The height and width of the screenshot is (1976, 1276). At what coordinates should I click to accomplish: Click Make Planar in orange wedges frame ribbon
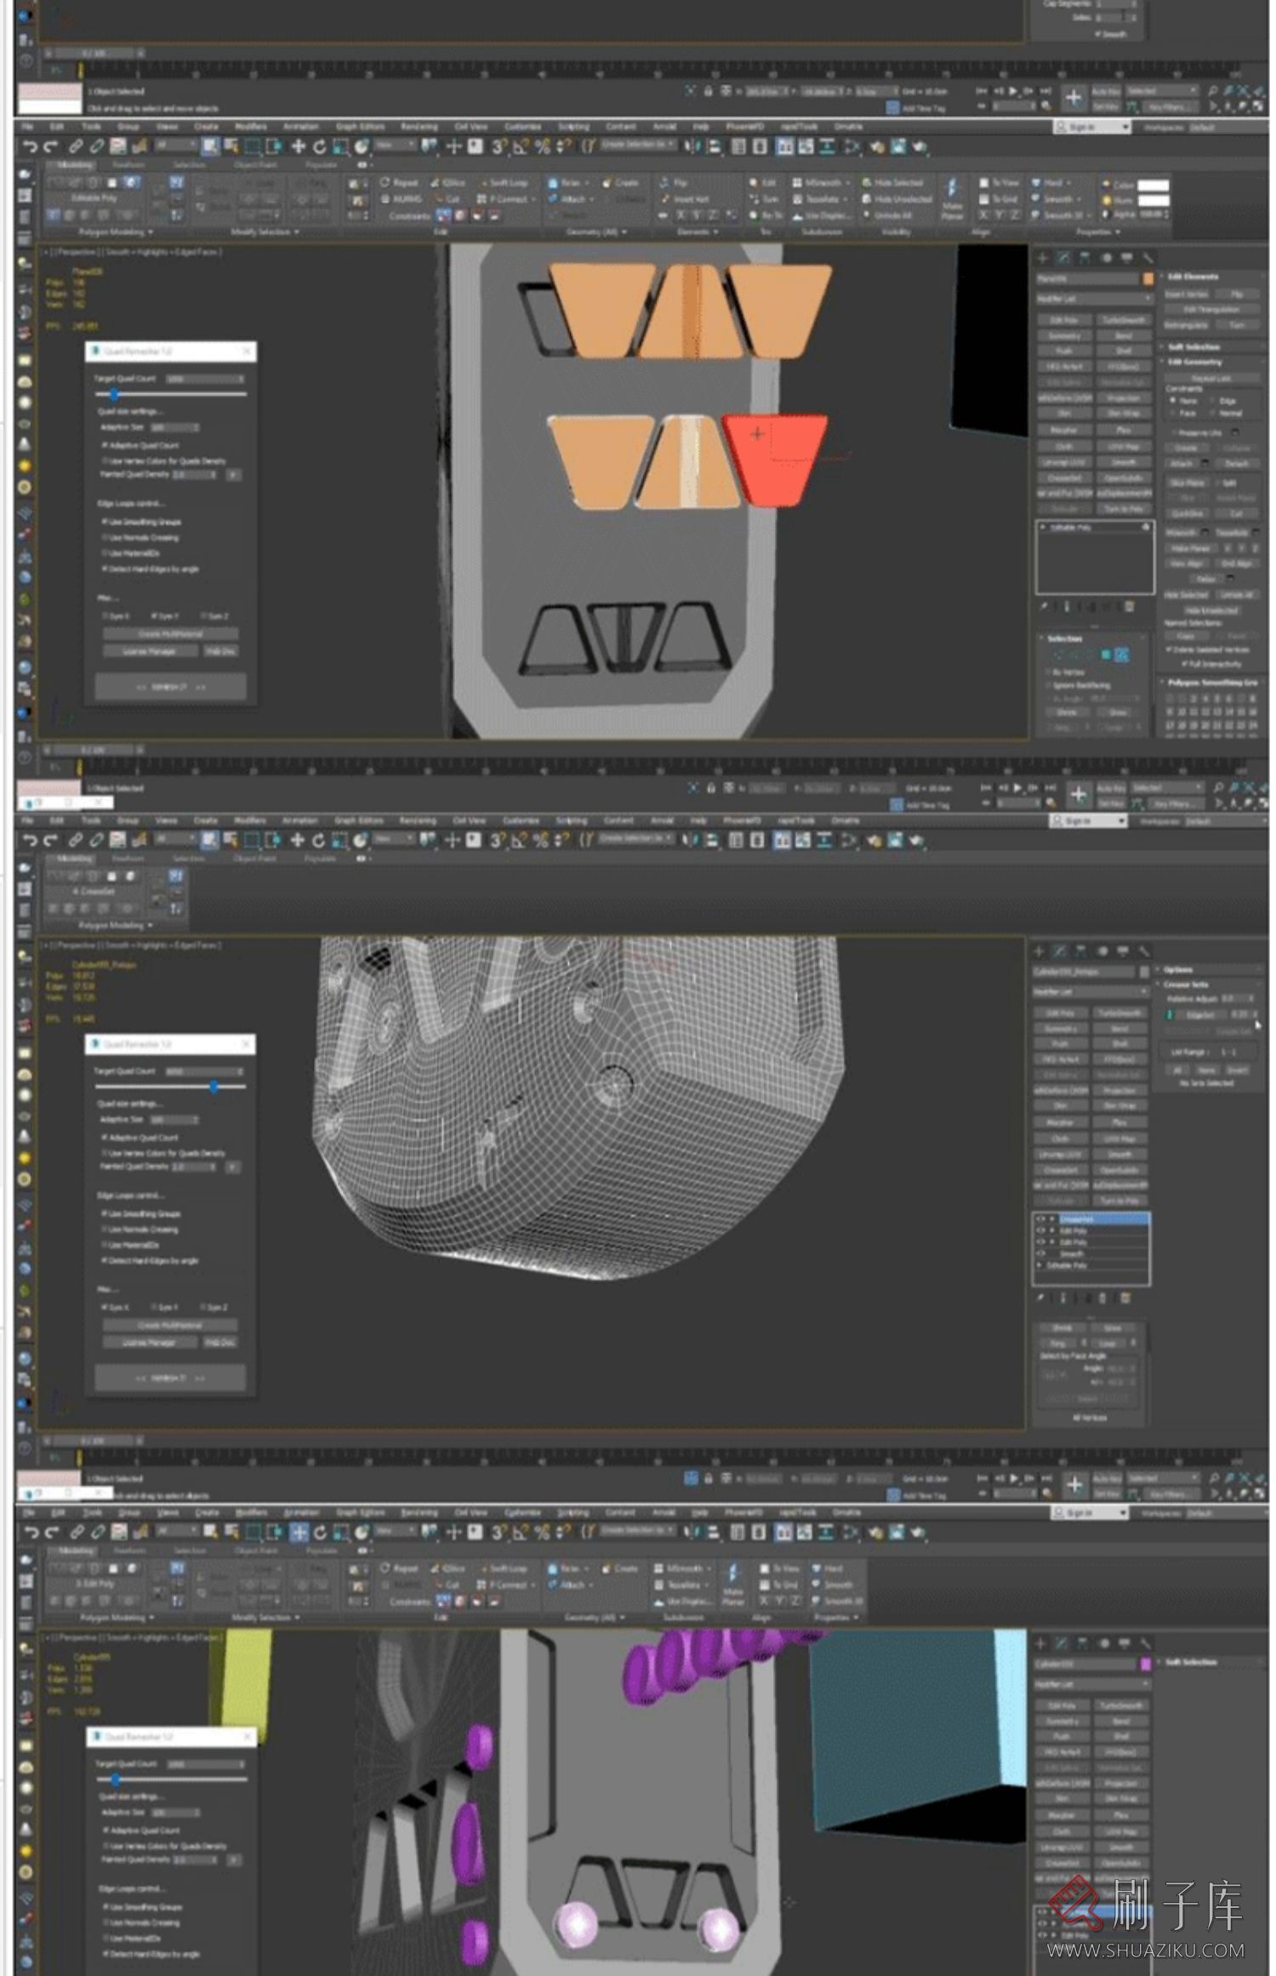(x=953, y=199)
